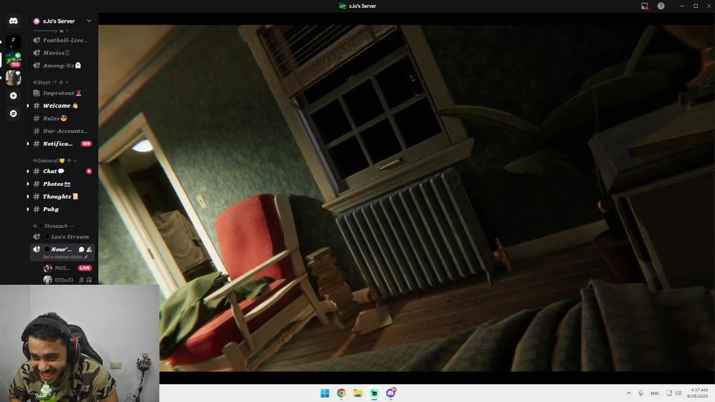Open the Discover servers compass icon
715x402 pixels.
(13, 113)
